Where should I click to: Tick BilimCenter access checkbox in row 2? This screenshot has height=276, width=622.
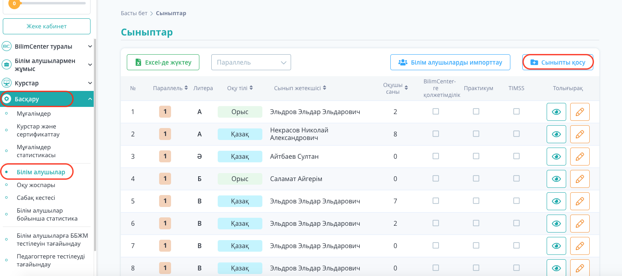[436, 134]
